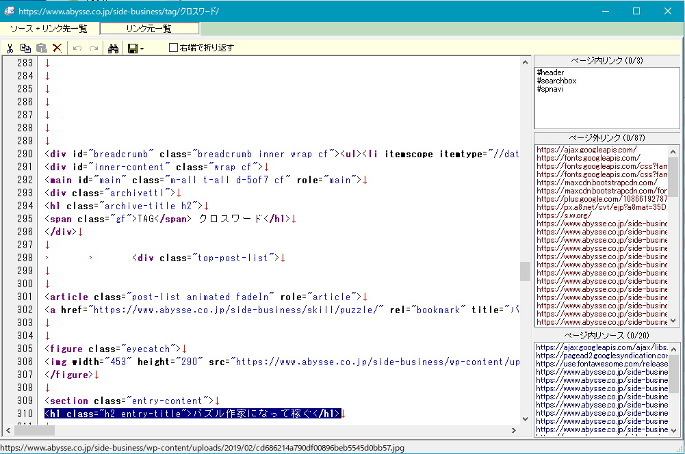Screen dimensions: 685x454
Task: Select the #header in-page link
Action: pyautogui.click(x=550, y=72)
